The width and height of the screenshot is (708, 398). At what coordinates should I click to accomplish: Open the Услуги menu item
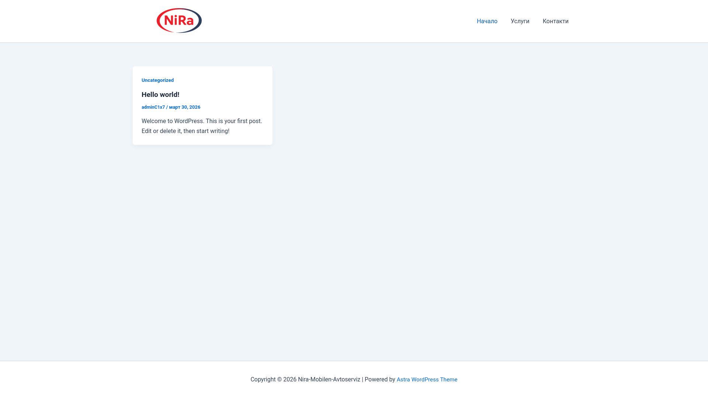[520, 21]
